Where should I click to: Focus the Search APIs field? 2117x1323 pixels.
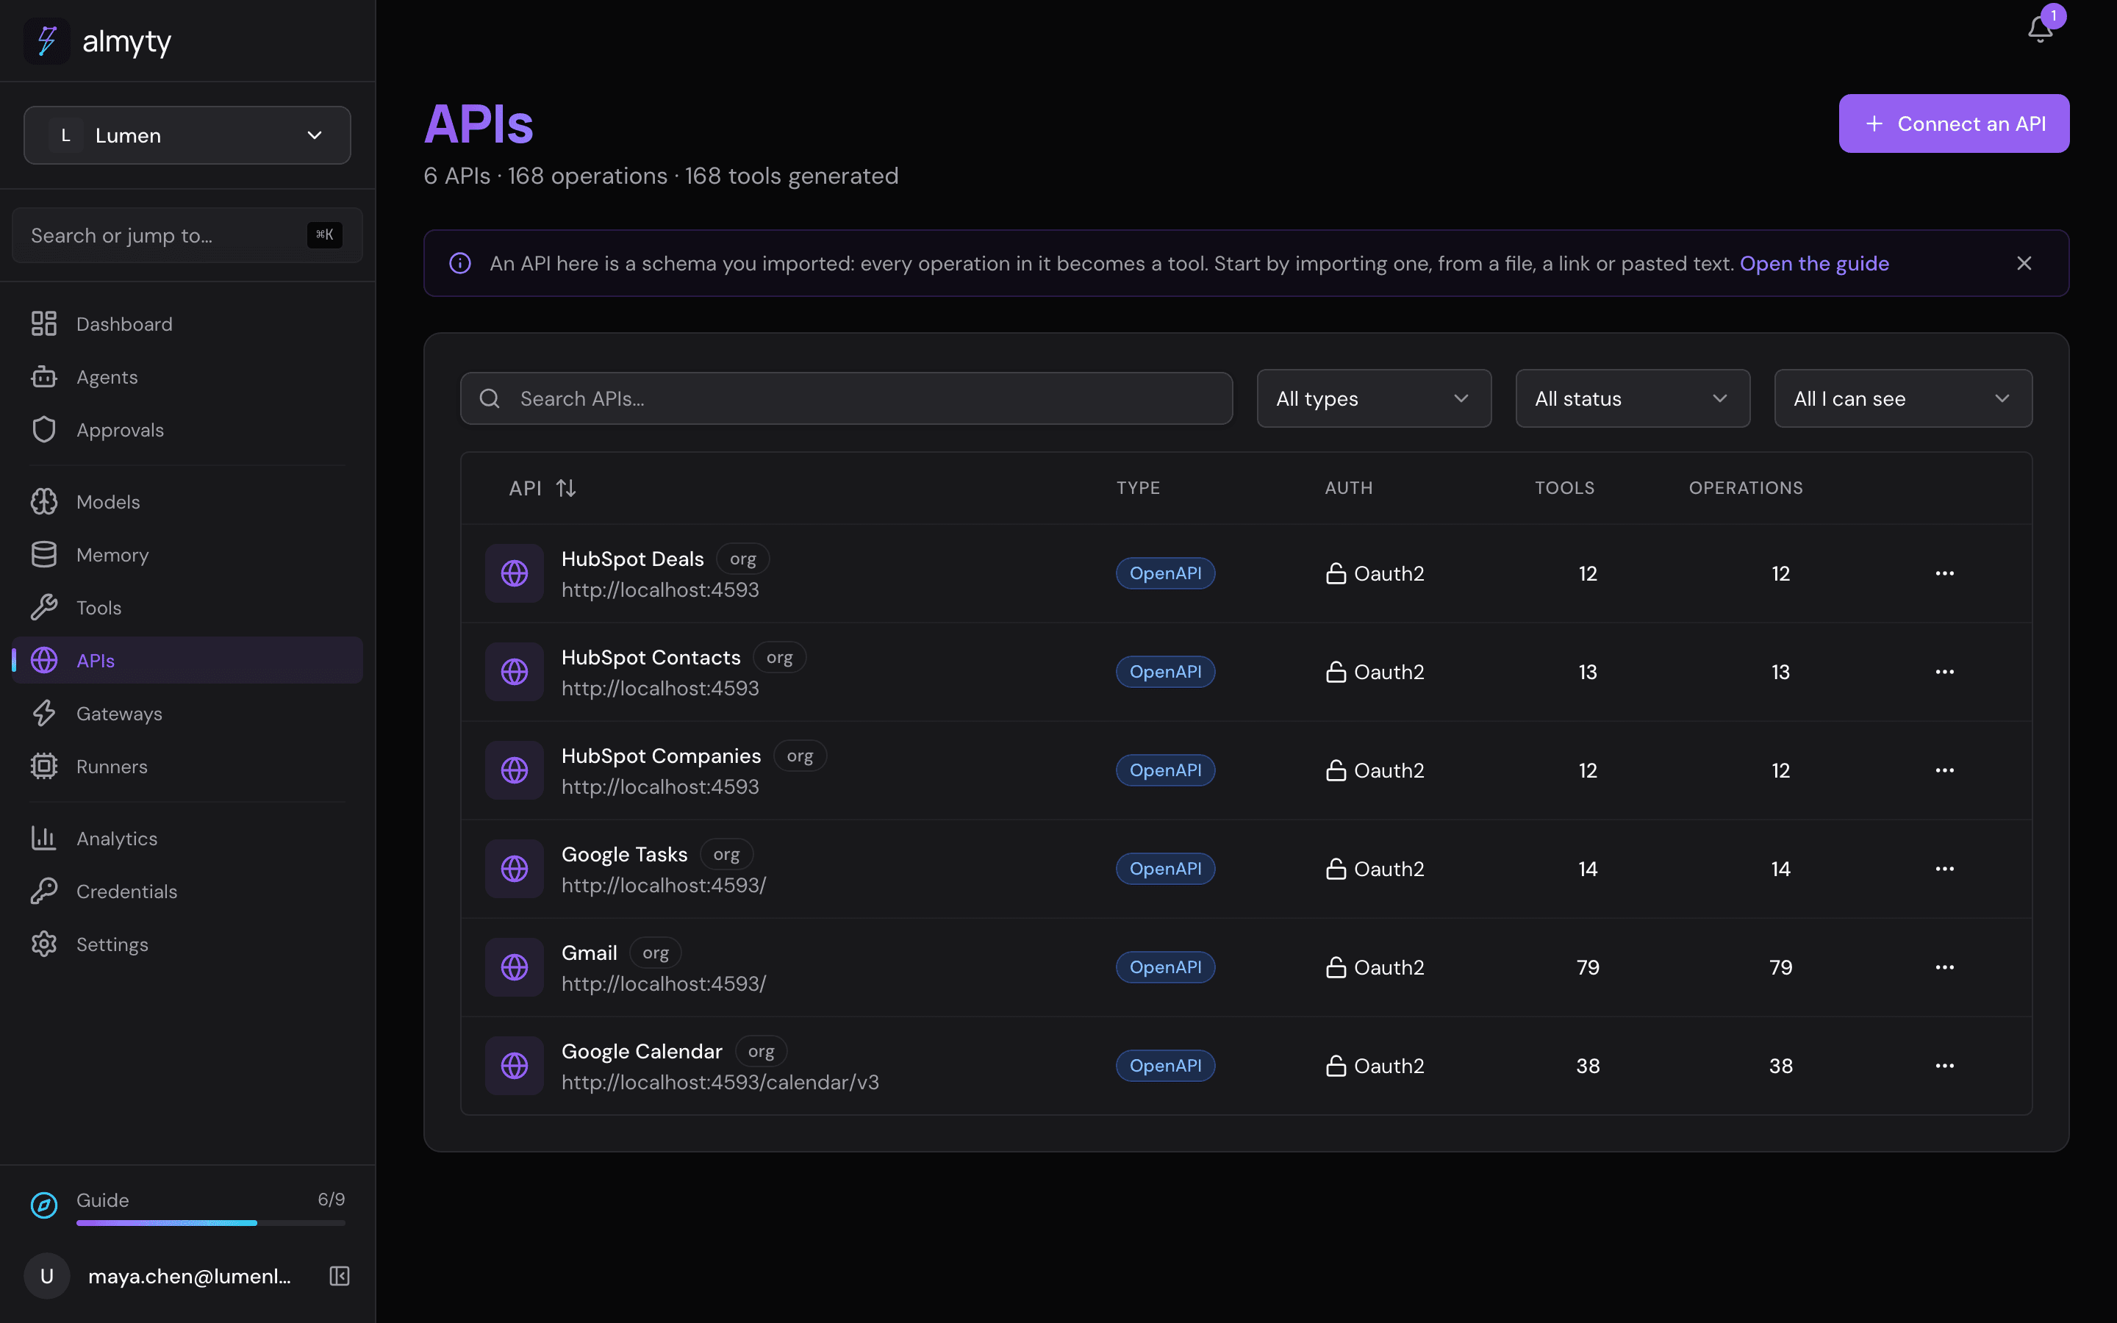pos(846,398)
